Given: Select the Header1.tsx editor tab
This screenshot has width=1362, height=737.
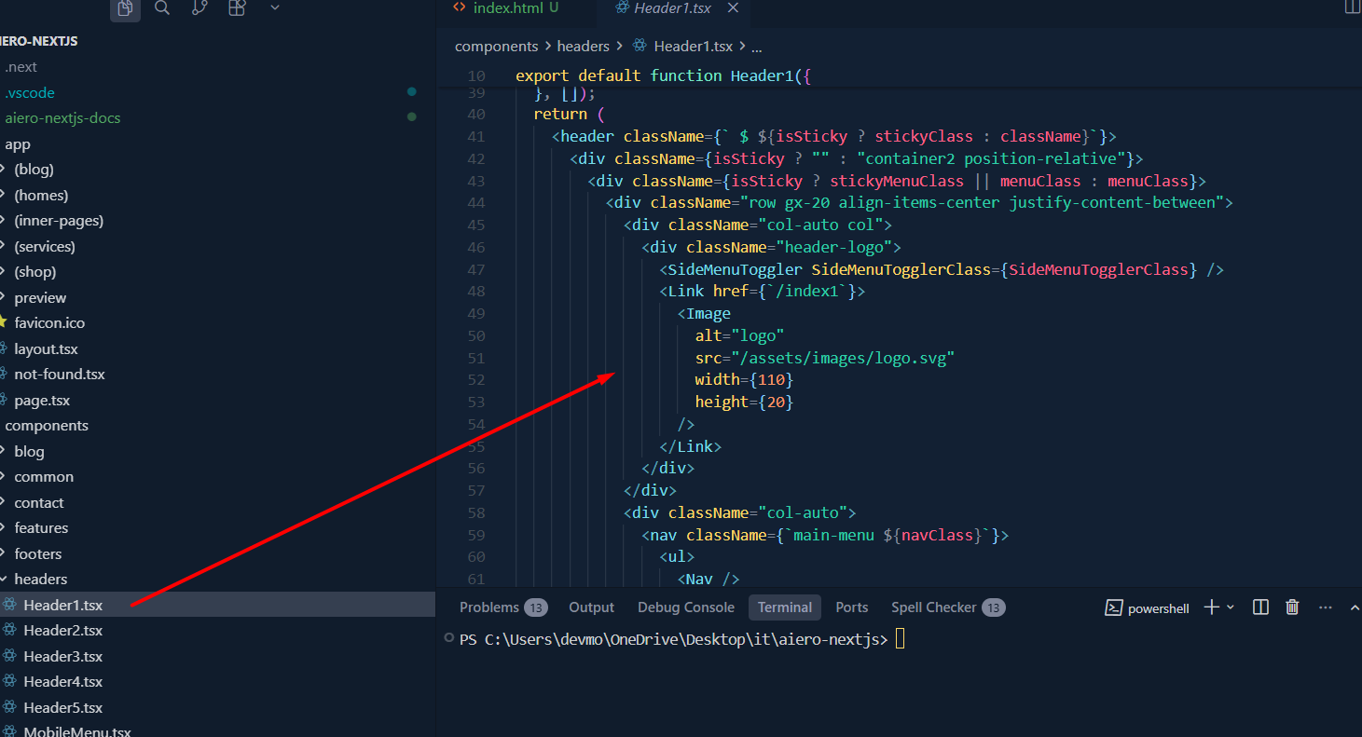Looking at the screenshot, I should [x=671, y=7].
